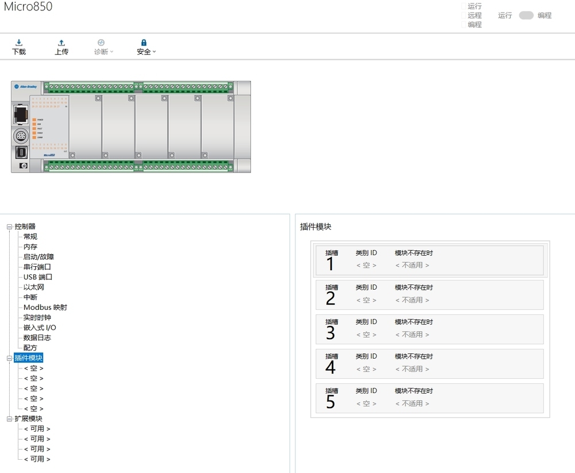Viewport: 575px width, 473px height.
Task: Click the 上传 upload icon
Action: 61,43
